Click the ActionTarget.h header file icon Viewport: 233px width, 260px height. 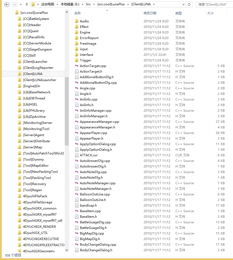tap(77, 71)
